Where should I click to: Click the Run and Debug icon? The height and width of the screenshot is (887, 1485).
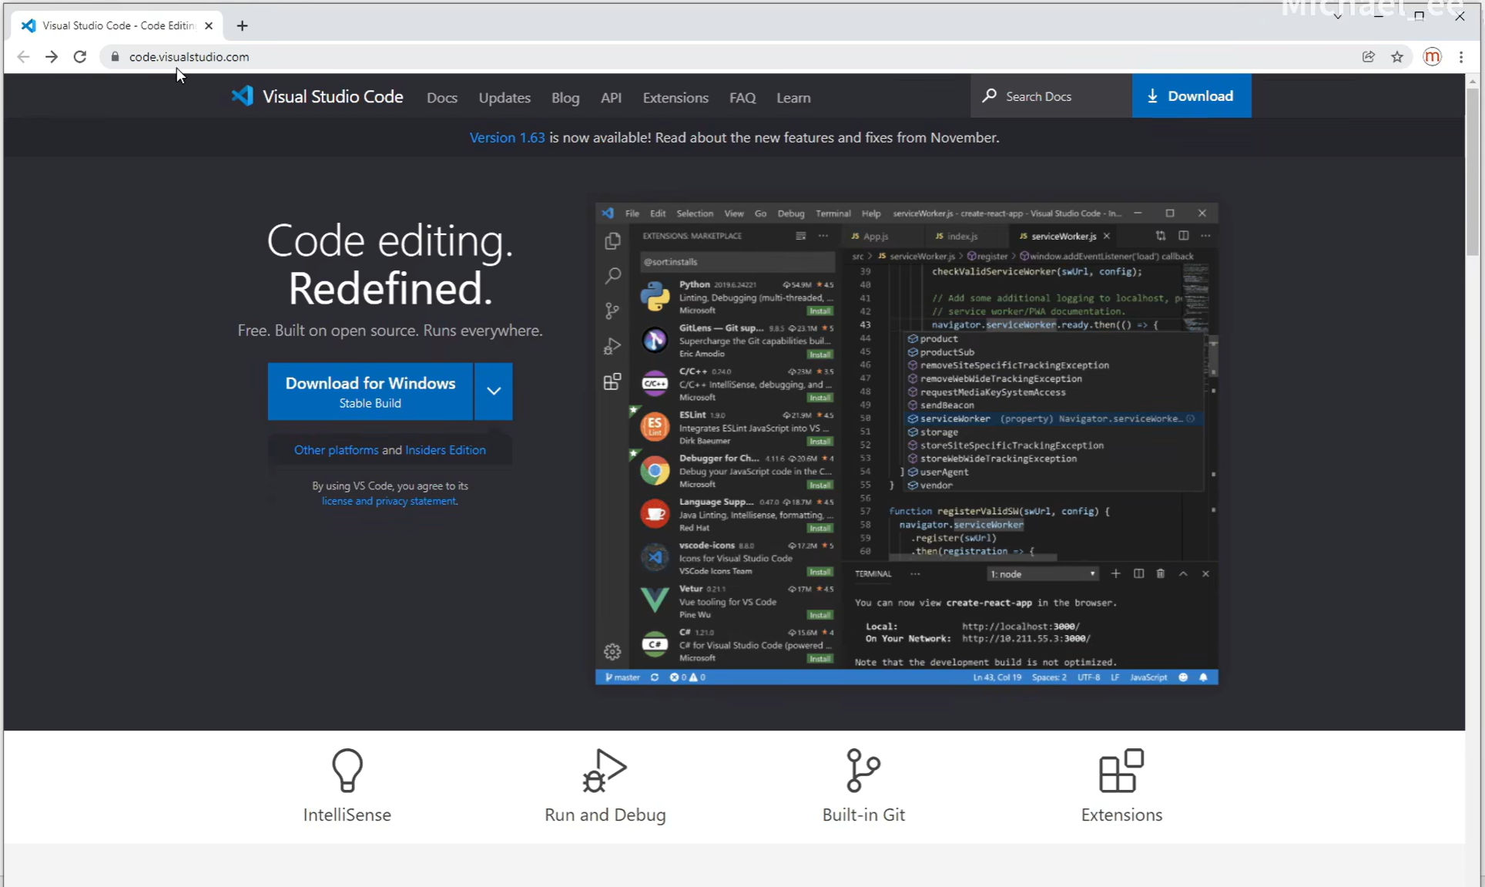point(605,770)
